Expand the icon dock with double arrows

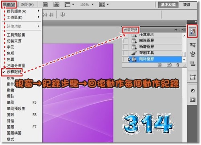196,22
